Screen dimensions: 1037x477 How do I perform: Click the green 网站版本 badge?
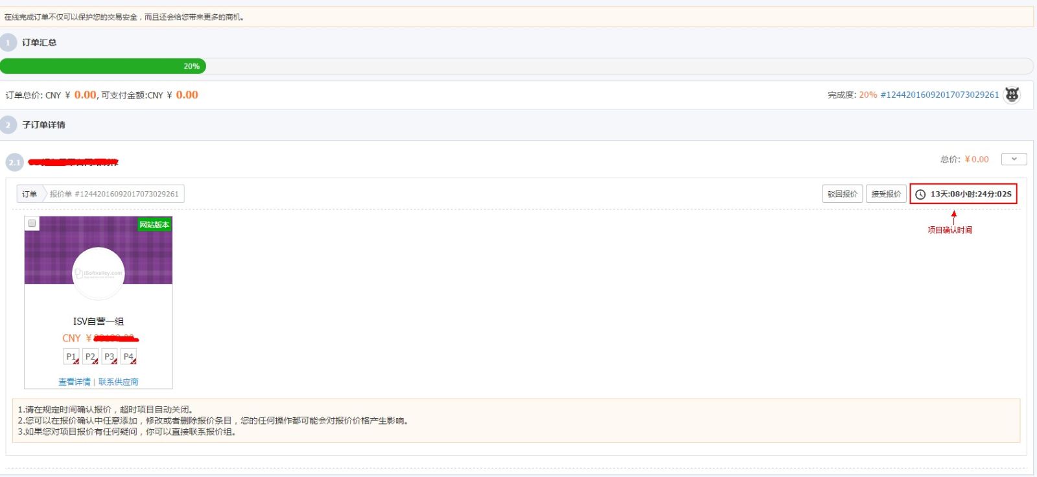point(154,225)
